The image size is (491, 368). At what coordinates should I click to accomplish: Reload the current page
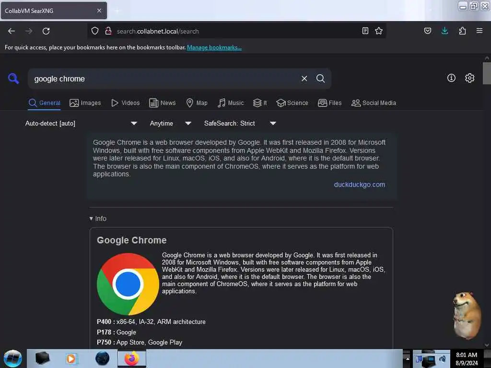pos(46,31)
